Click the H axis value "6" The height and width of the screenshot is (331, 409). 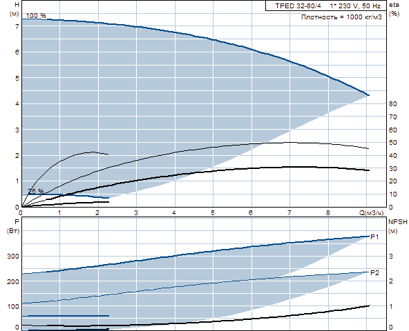pyautogui.click(x=17, y=52)
